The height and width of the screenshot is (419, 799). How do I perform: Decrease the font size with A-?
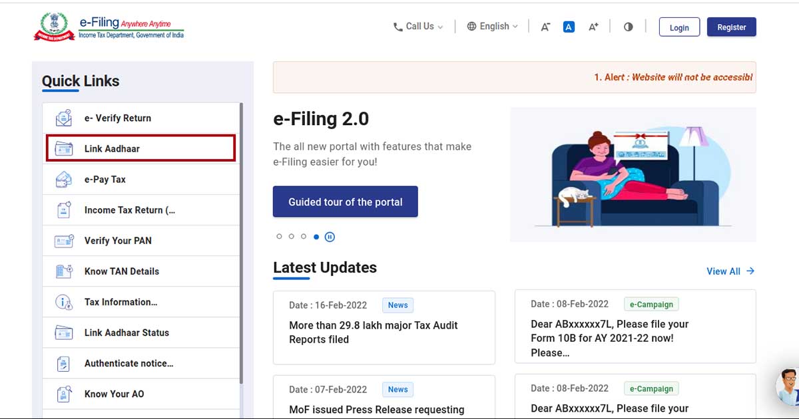click(545, 27)
